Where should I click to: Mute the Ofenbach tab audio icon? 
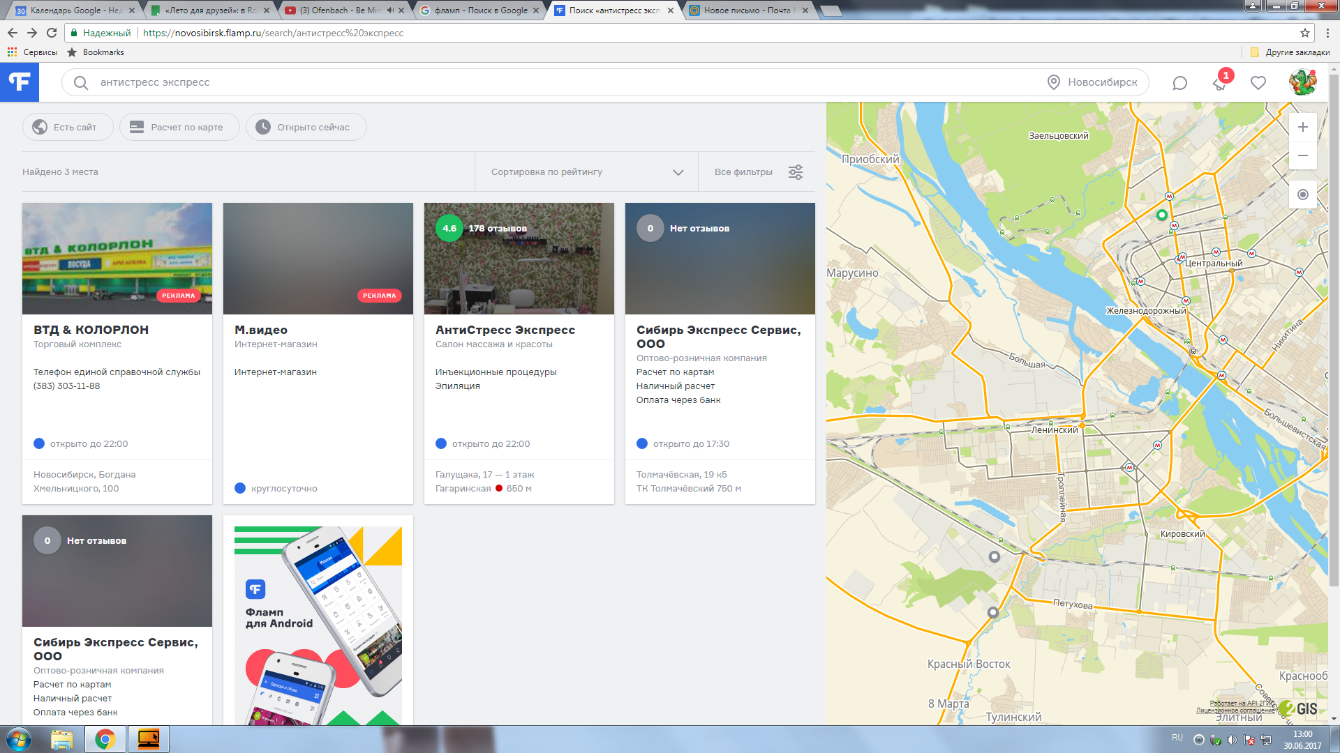(x=390, y=10)
